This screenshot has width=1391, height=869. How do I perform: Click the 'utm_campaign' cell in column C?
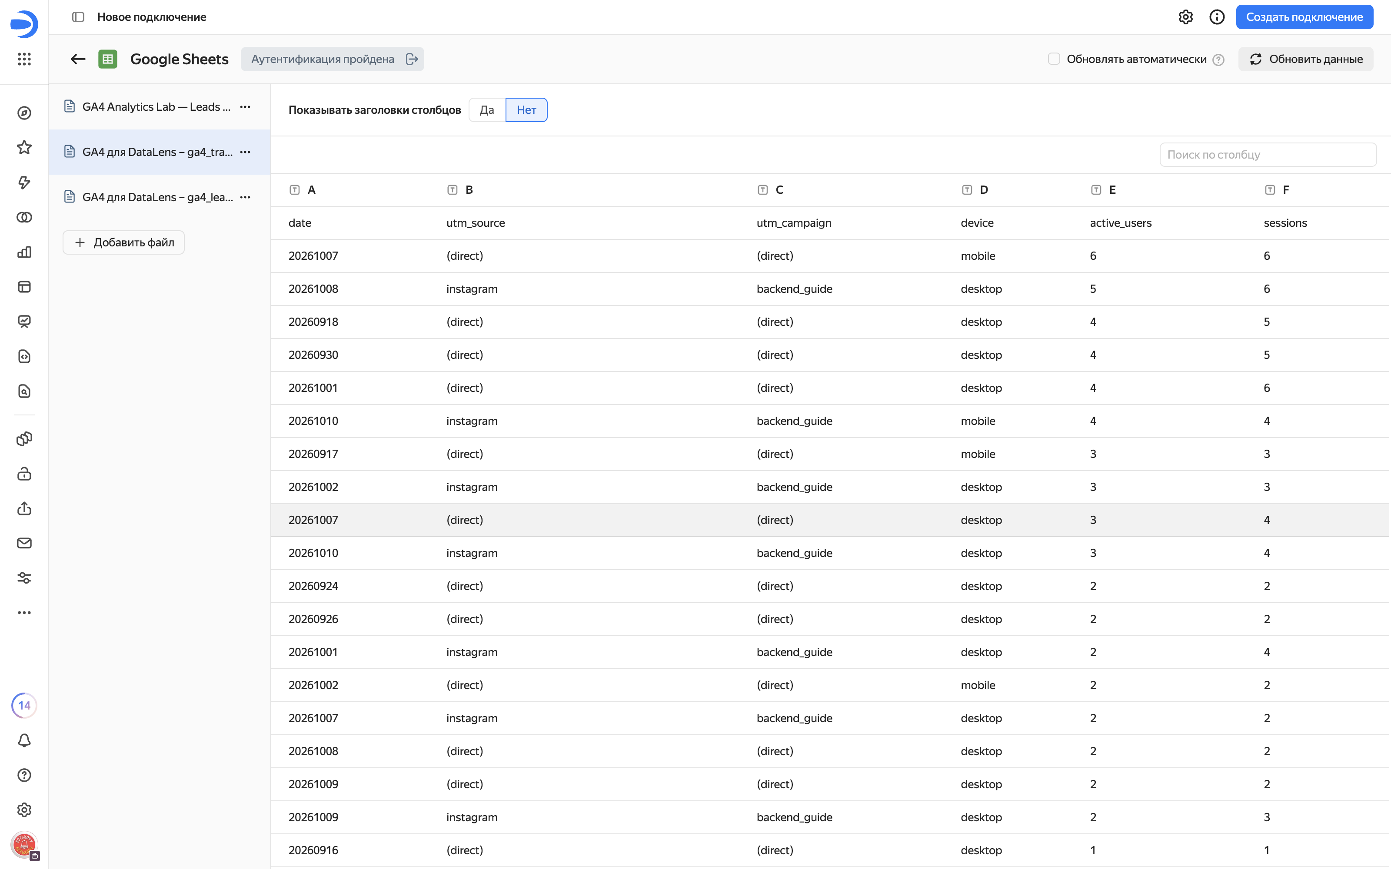tap(794, 223)
